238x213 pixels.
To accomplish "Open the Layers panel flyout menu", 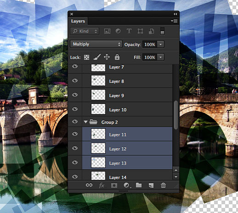I will click(174, 21).
